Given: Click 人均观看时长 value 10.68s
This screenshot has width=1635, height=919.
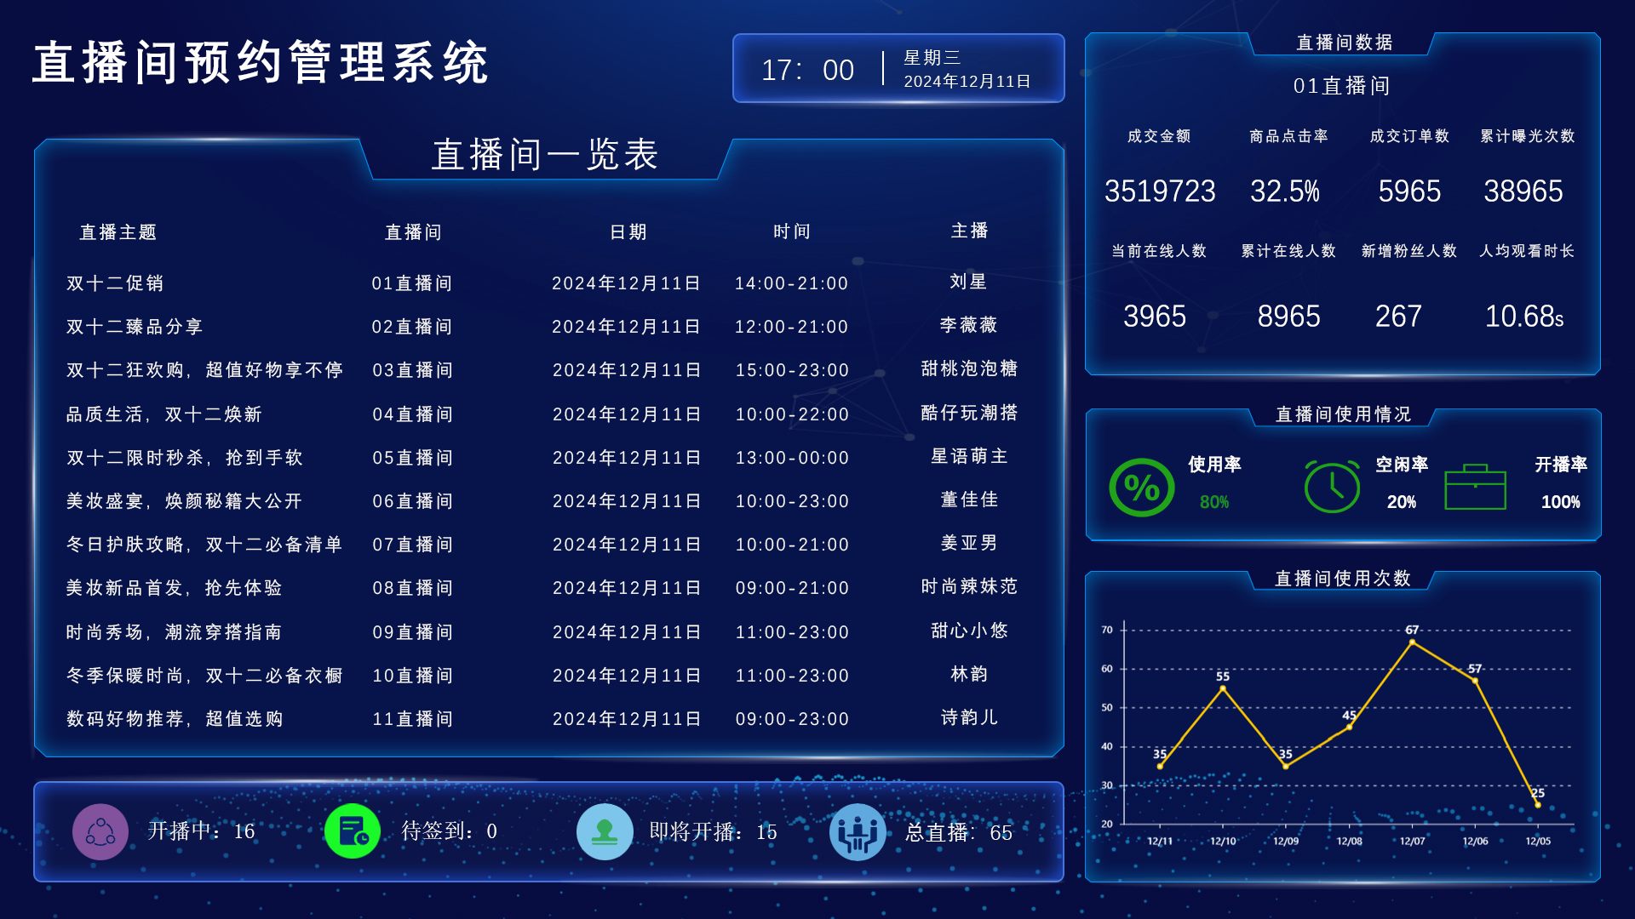Looking at the screenshot, I should [x=1524, y=317].
